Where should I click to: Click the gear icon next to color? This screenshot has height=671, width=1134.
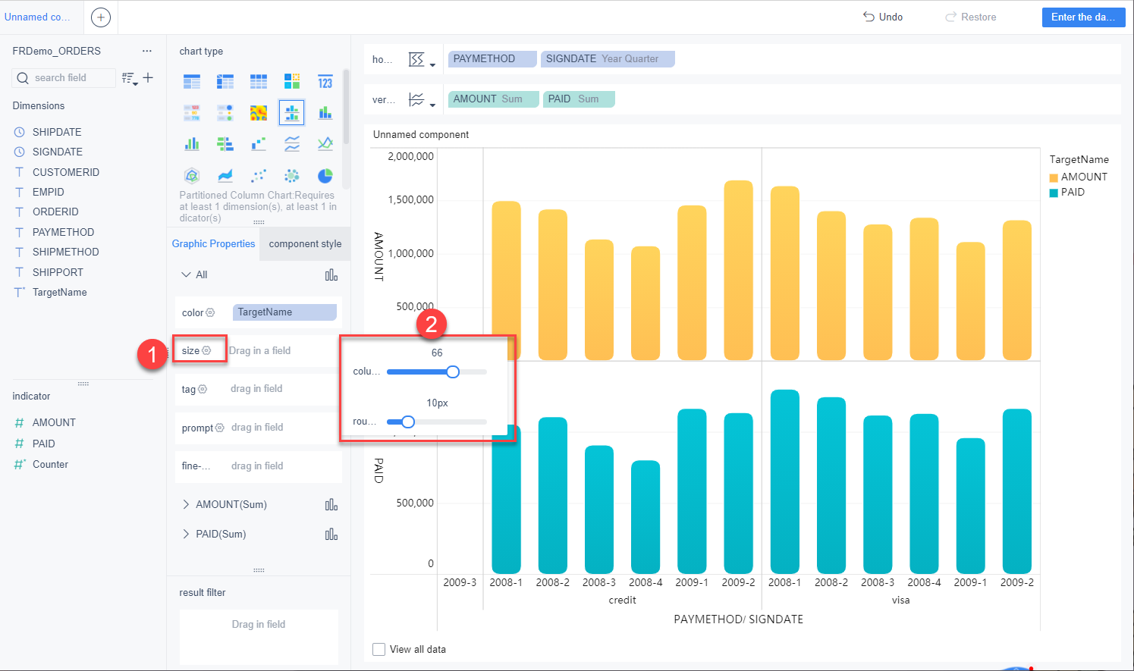pos(210,312)
